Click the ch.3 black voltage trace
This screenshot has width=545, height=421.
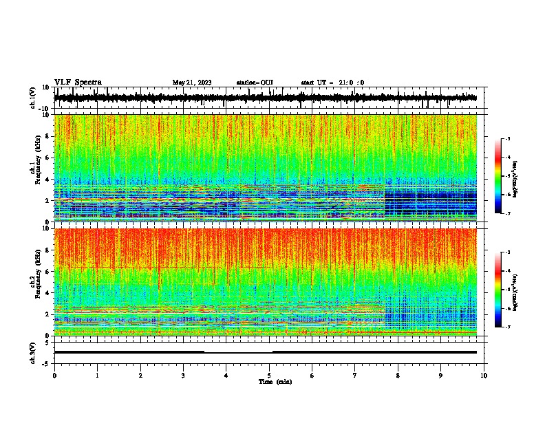(266, 352)
